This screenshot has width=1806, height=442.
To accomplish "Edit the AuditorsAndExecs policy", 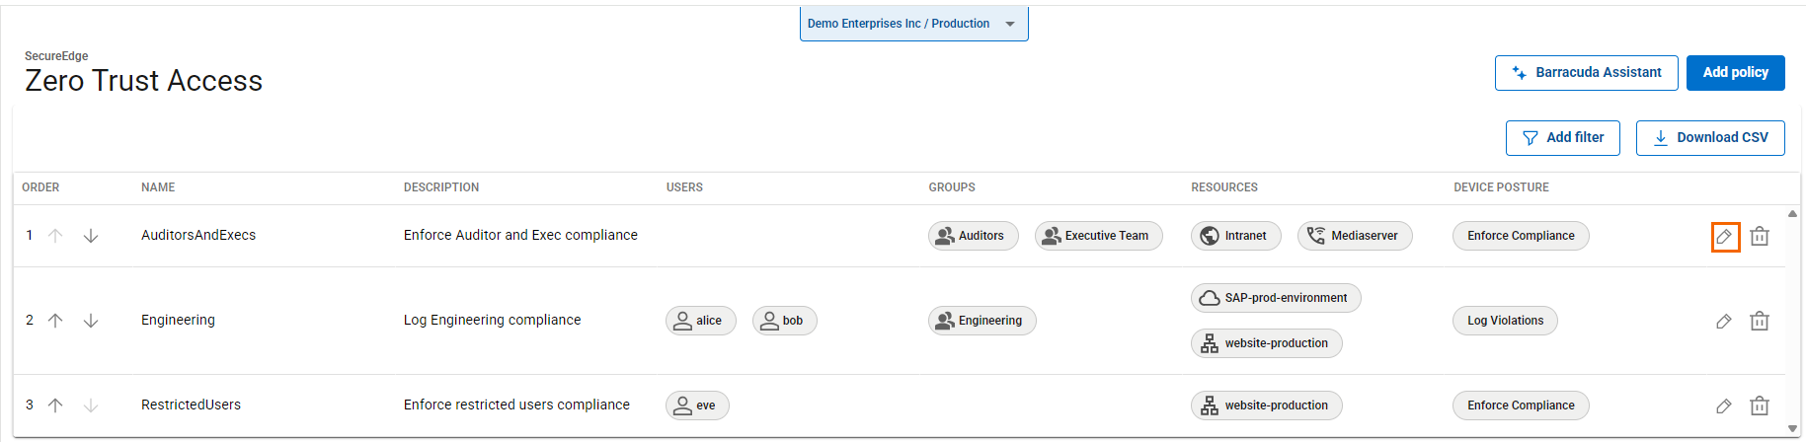I will point(1724,237).
